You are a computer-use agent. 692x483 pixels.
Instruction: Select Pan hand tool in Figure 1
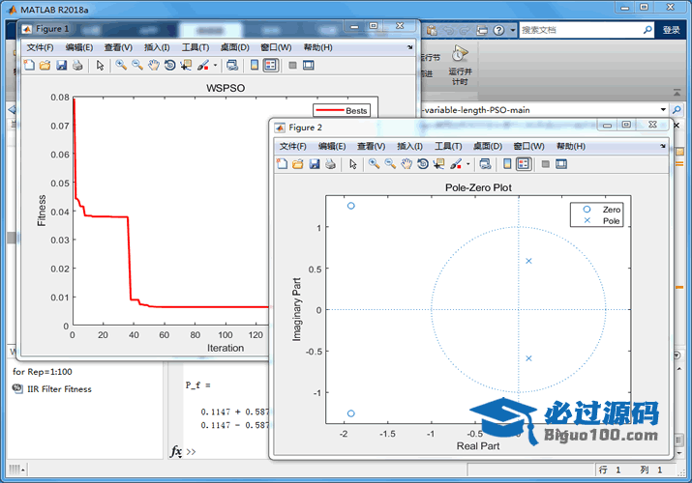click(154, 66)
